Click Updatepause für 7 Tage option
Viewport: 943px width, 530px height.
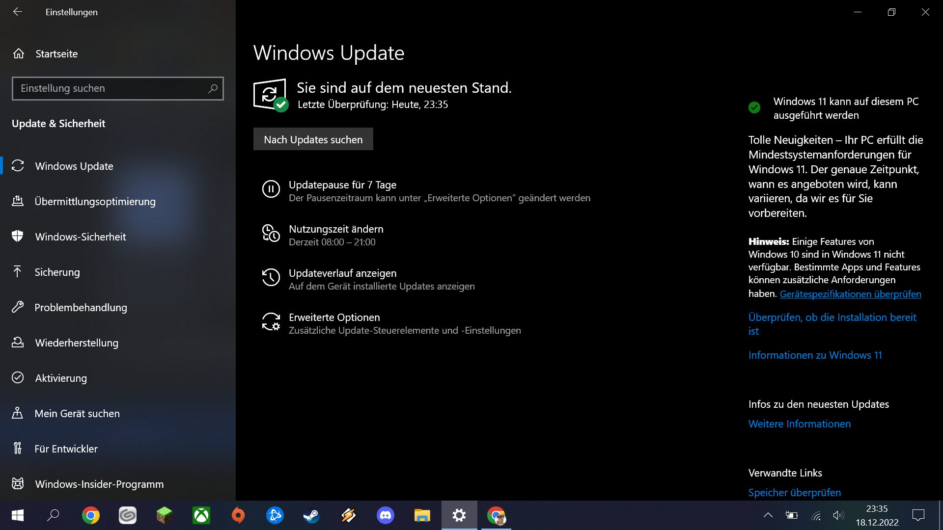coord(342,185)
